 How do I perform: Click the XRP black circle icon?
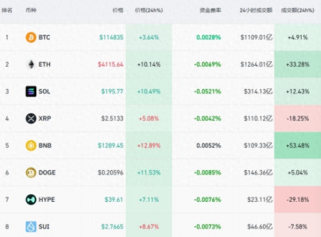31,118
